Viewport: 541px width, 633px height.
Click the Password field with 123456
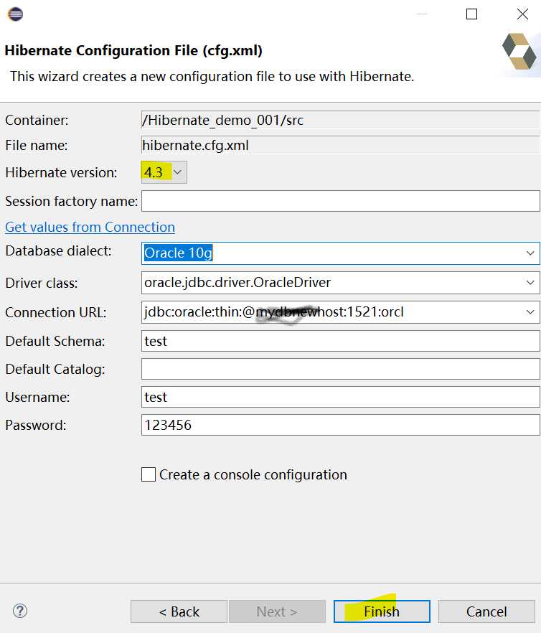(x=340, y=425)
